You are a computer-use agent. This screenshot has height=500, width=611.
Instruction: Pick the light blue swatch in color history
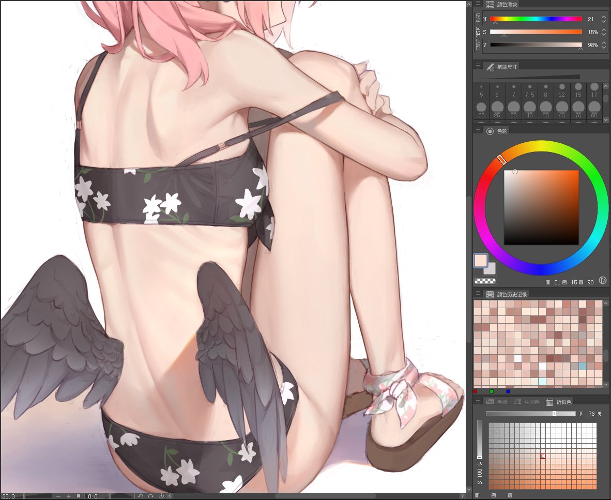[583, 366]
